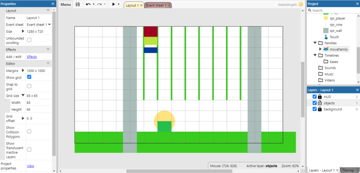Image resolution: width=360 pixels, height=173 pixels.
Task: Click the Undo arrow icon
Action: pos(88,4)
